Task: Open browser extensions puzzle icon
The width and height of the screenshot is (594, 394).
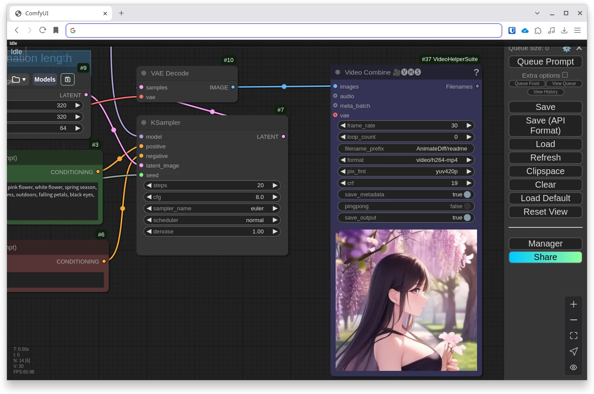Action: (538, 30)
